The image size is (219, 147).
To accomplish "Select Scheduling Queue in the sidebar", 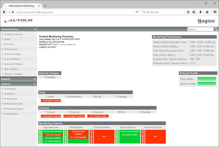I will coord(14,108).
